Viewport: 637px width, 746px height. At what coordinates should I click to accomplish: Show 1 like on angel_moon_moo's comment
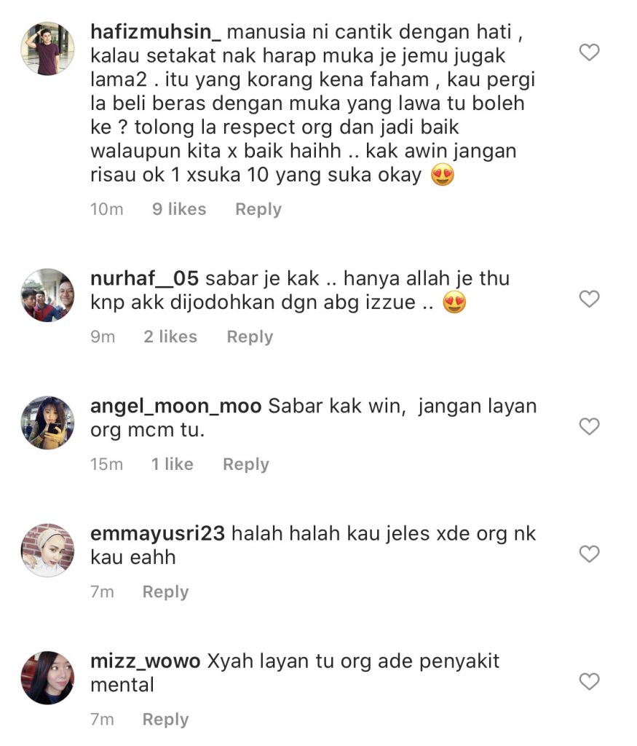[x=173, y=464]
